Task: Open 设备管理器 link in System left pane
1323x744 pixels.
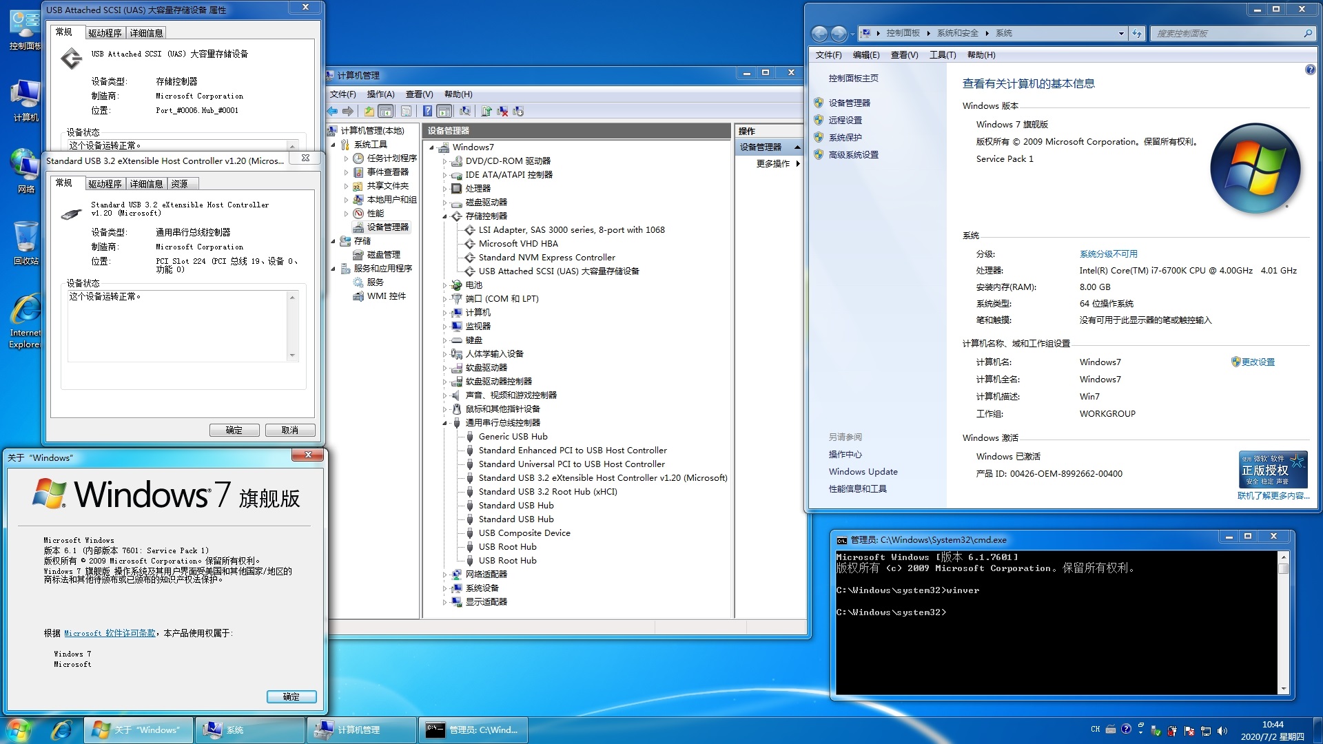Action: pos(849,103)
